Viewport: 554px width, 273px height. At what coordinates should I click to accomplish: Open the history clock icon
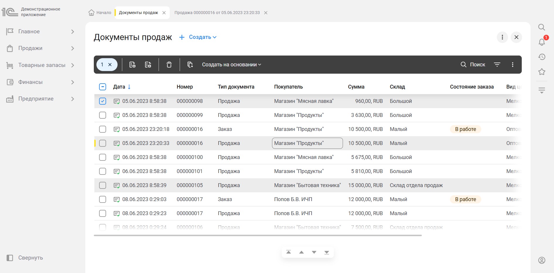542,57
